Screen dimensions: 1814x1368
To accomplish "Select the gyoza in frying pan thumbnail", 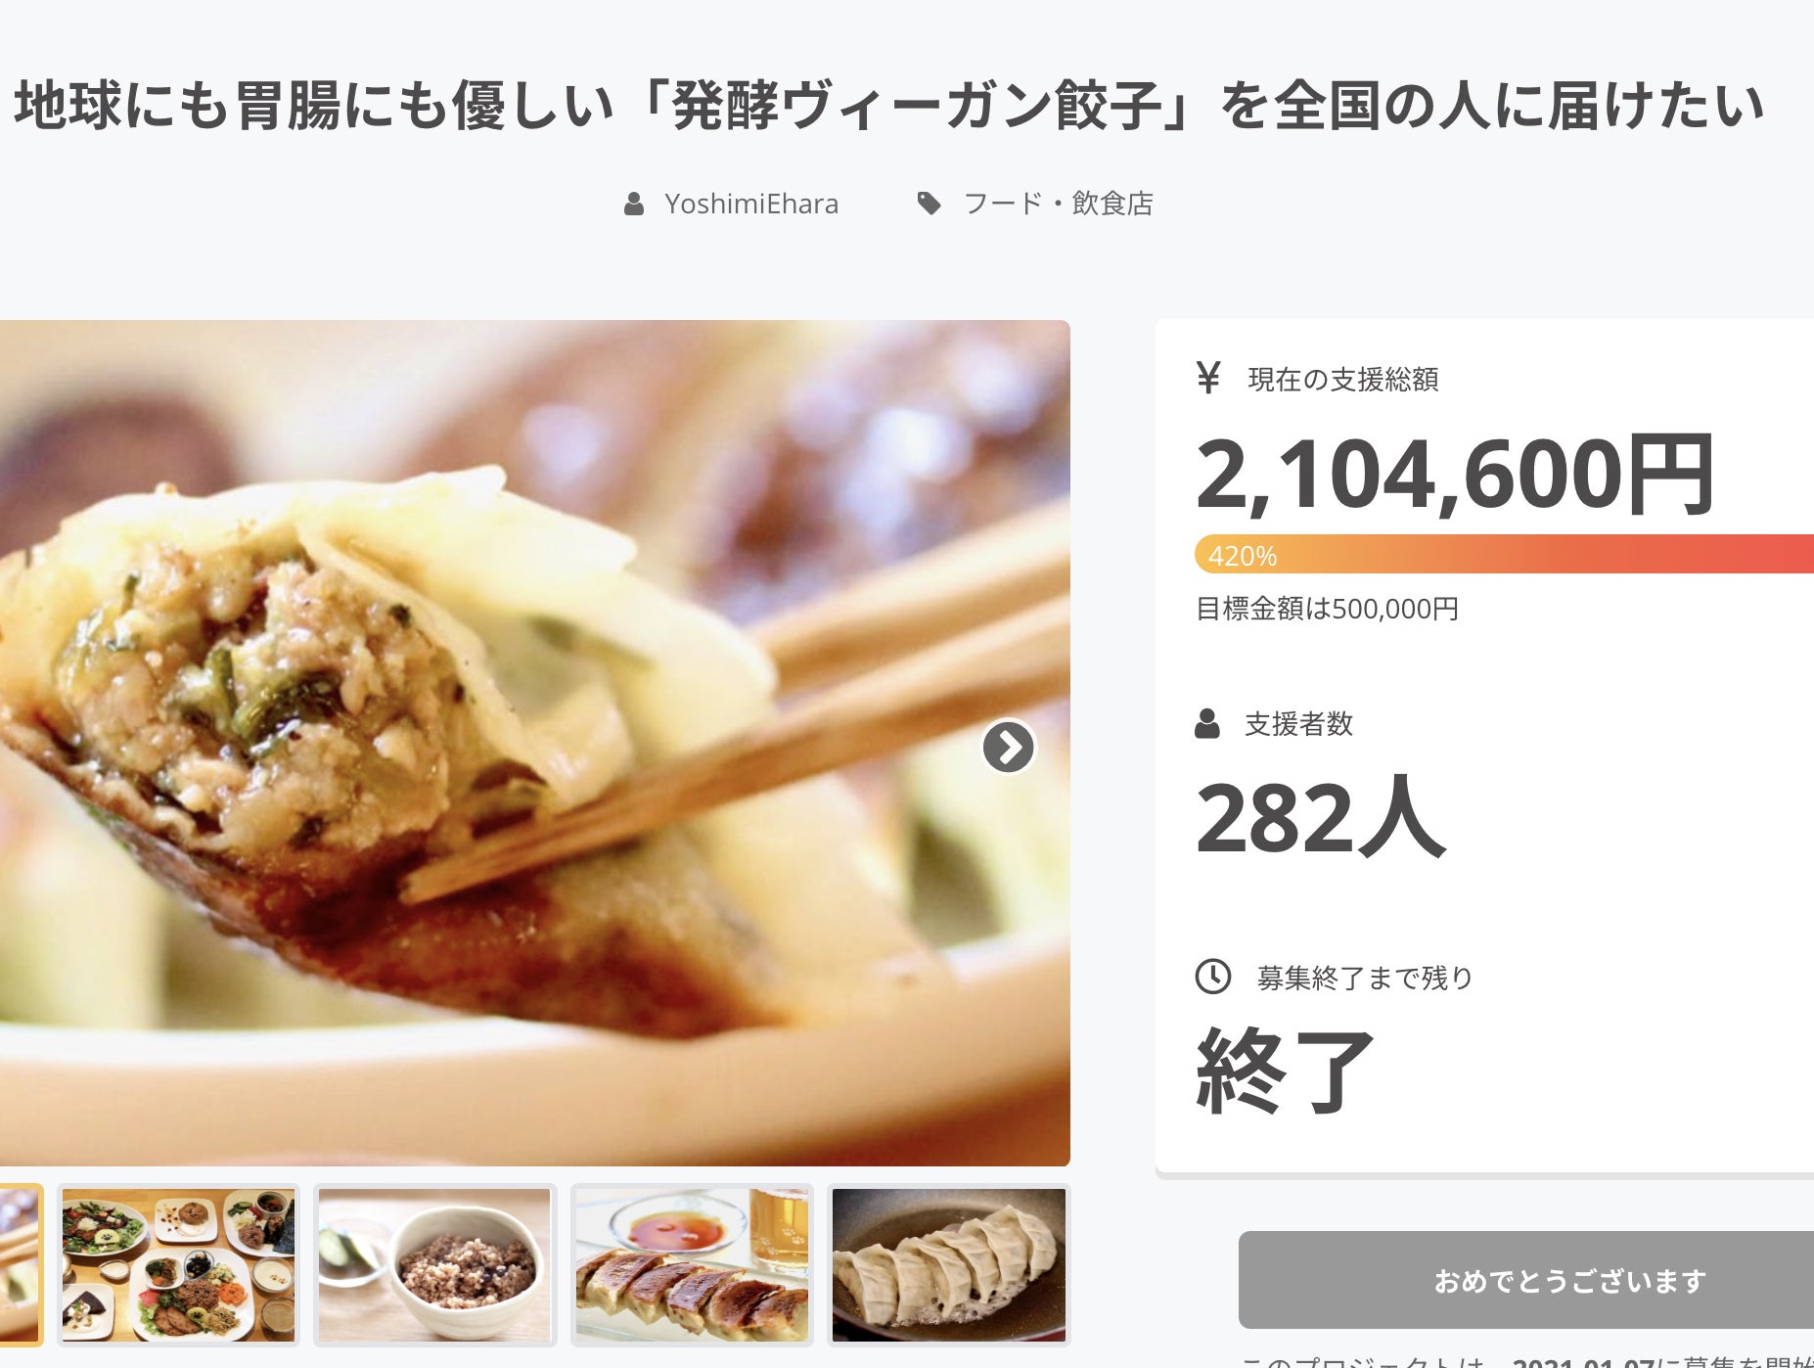I will coord(949,1264).
